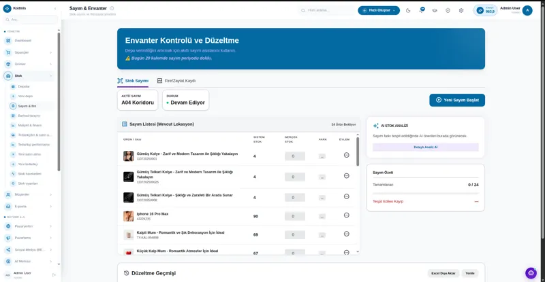Click Detaylı Analiz Al button
This screenshot has height=282, width=545.
(x=425, y=147)
